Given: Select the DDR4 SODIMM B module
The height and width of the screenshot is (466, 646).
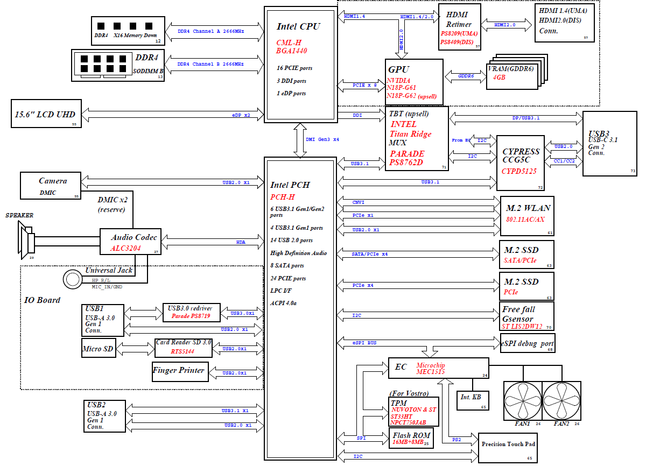Looking at the screenshot, I should point(118,65).
